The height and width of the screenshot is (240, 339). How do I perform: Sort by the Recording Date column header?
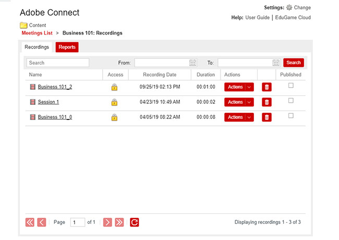click(160, 75)
